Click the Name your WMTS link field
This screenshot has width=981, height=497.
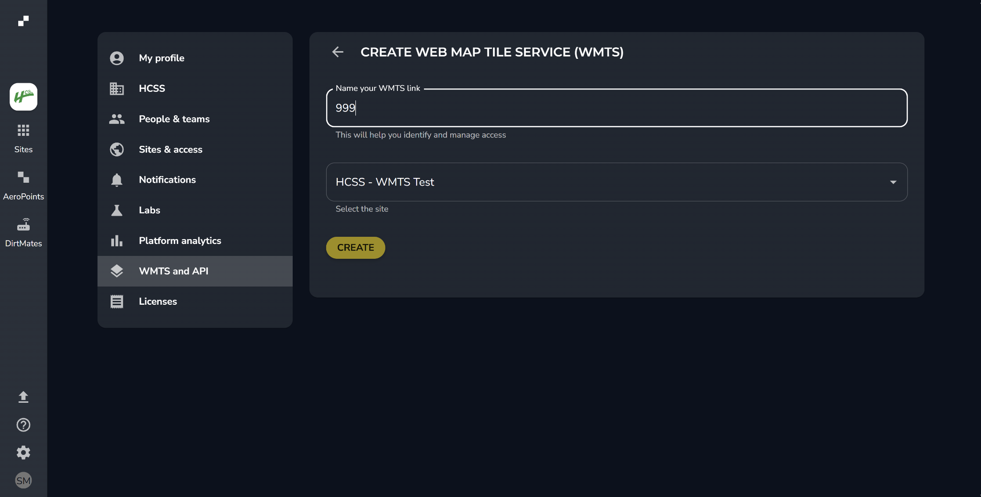coord(616,108)
